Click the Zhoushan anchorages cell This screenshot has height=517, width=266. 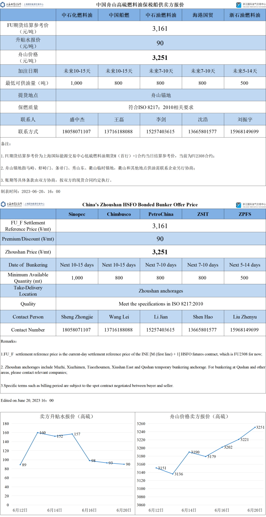click(x=161, y=291)
